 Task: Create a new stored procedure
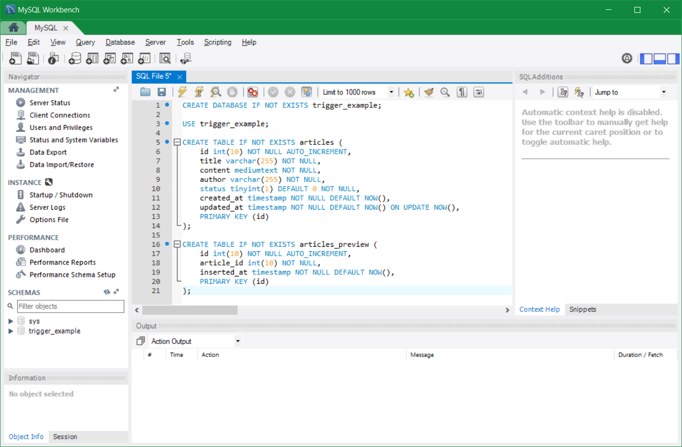[127, 58]
